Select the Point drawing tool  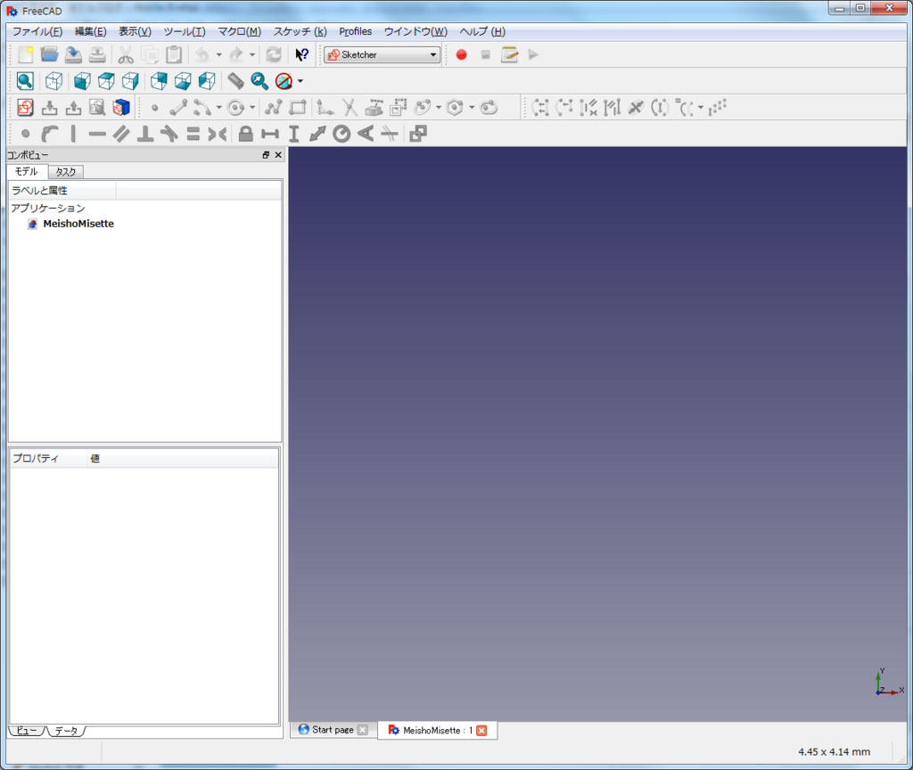point(154,108)
